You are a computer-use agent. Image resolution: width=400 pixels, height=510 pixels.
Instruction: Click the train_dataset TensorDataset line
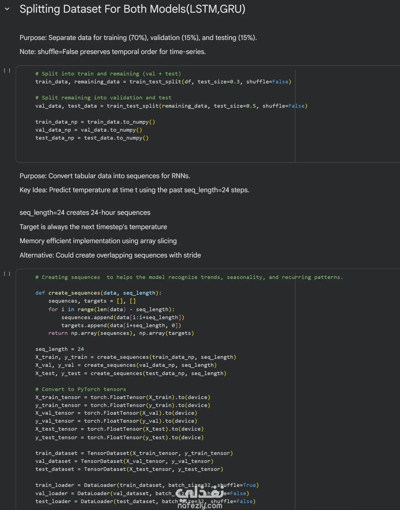[134, 453]
